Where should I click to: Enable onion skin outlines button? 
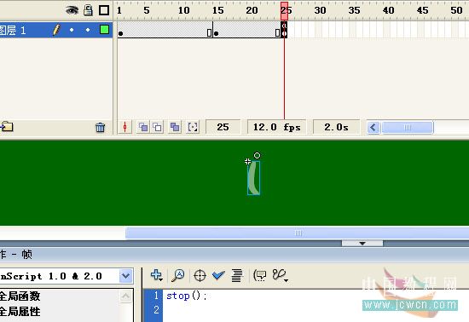pos(157,127)
